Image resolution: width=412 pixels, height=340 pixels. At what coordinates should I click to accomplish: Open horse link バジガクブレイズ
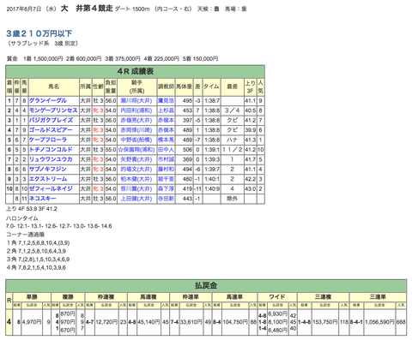(51, 120)
